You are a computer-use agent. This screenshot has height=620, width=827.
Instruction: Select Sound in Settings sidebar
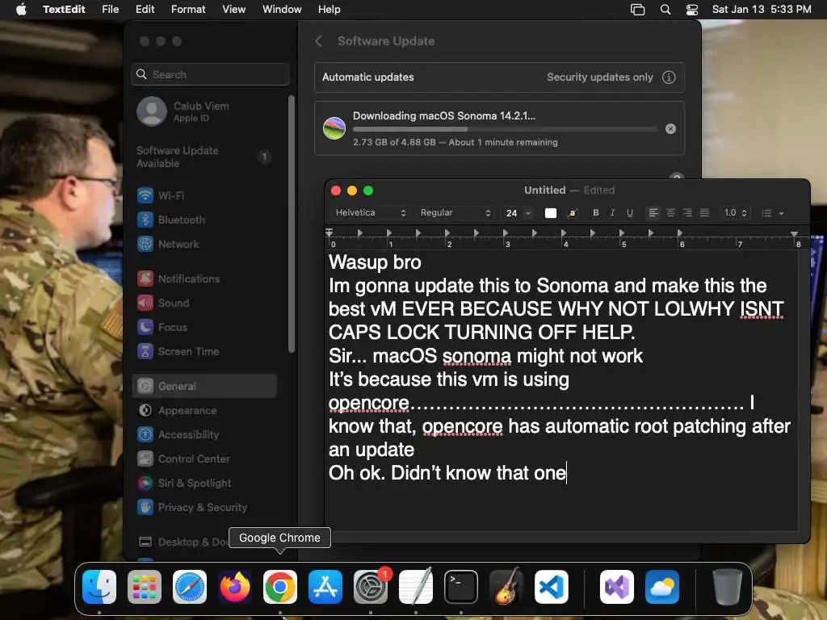[204, 303]
